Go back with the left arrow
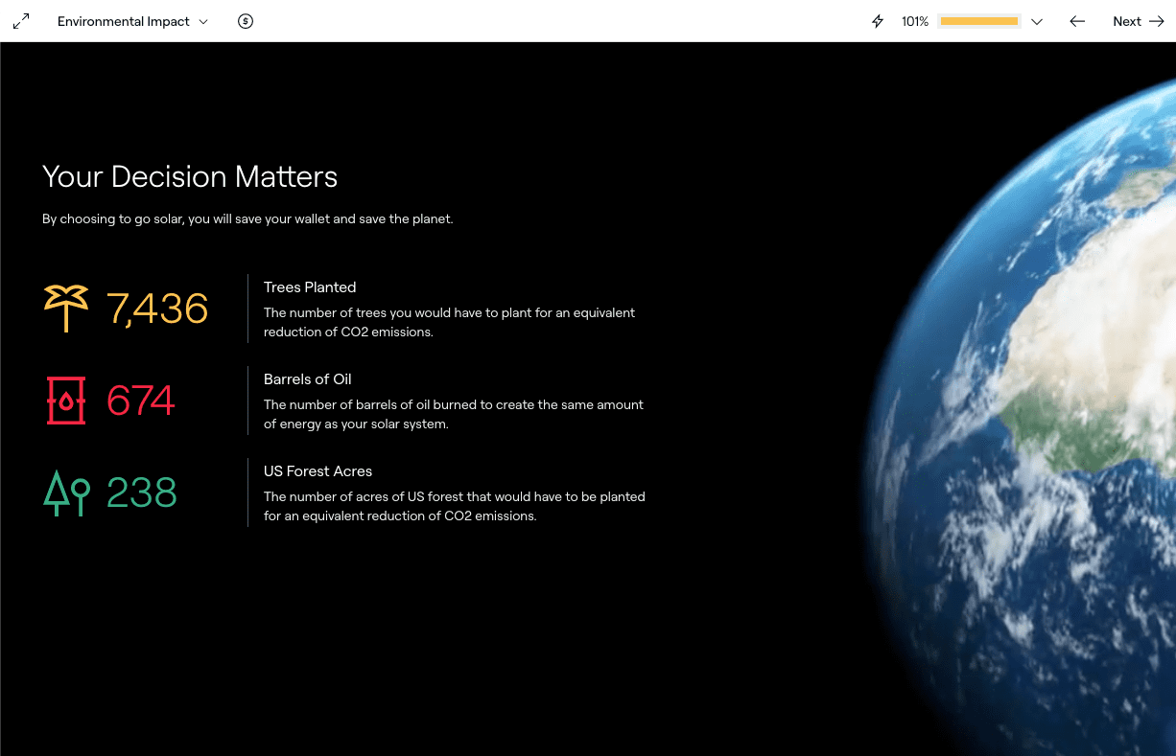 click(x=1077, y=21)
